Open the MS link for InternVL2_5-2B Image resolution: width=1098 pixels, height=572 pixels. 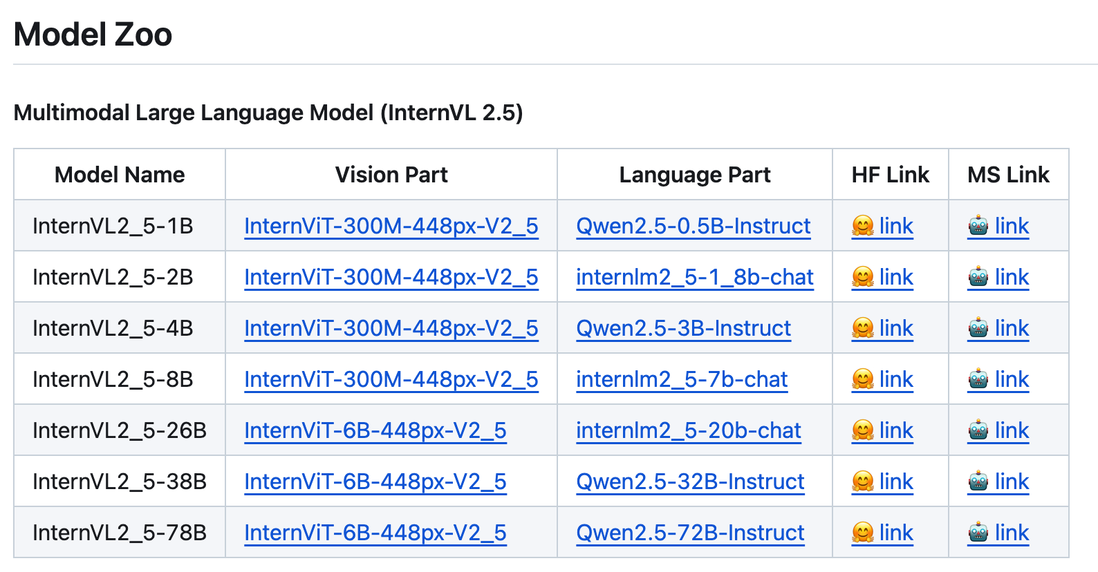[x=998, y=277]
